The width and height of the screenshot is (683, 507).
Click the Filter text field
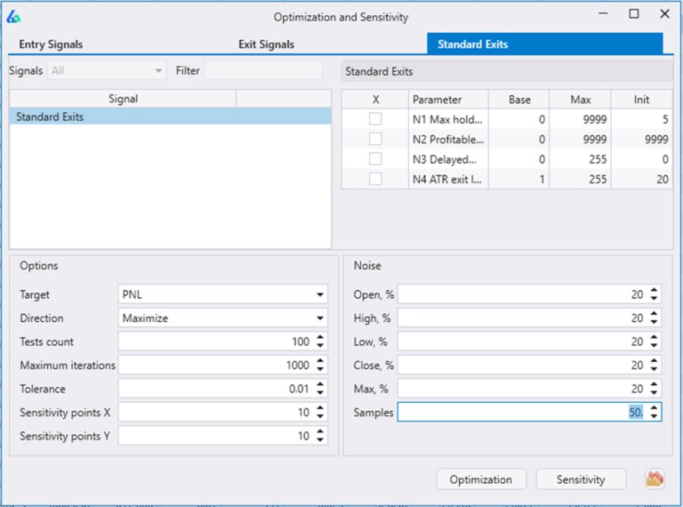(x=263, y=70)
